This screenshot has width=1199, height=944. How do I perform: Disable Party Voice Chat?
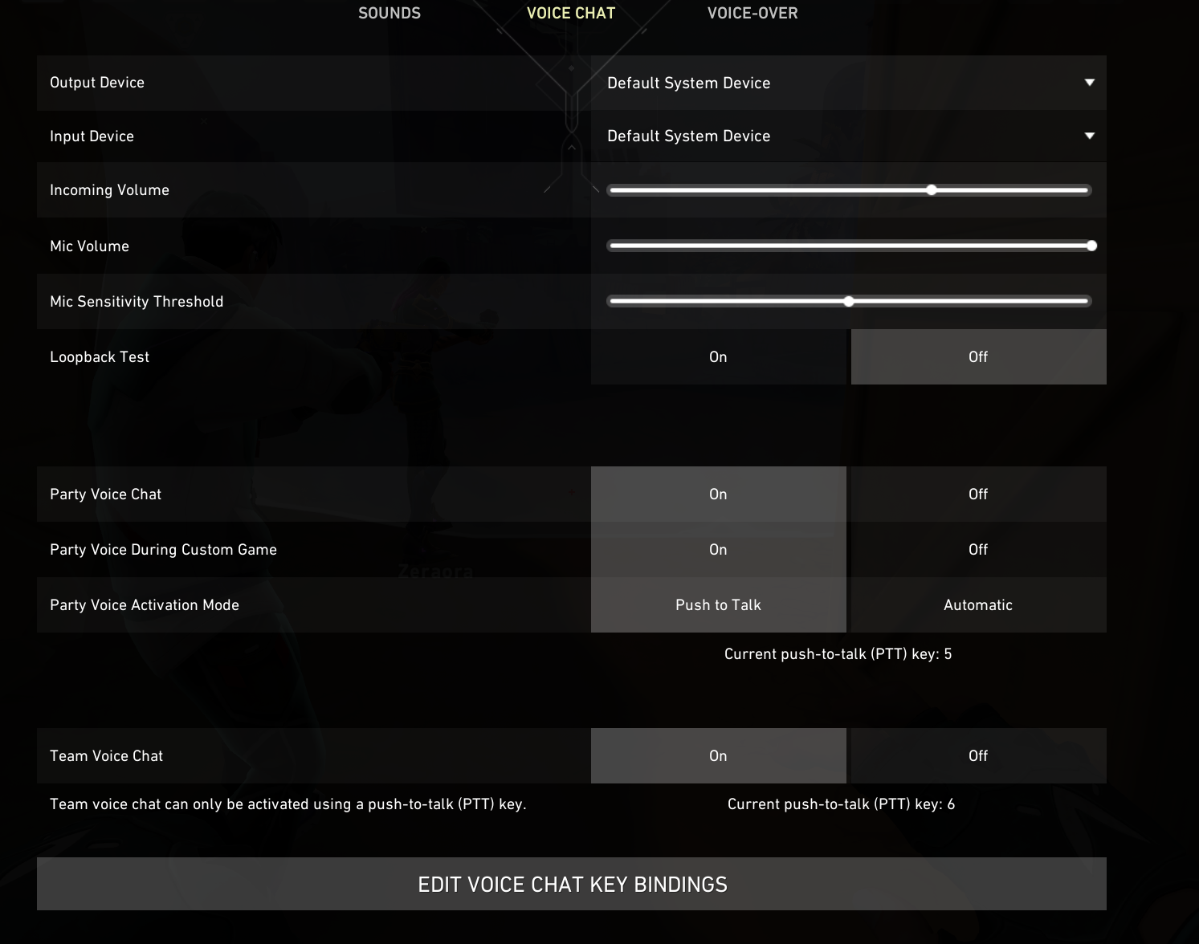pos(978,494)
